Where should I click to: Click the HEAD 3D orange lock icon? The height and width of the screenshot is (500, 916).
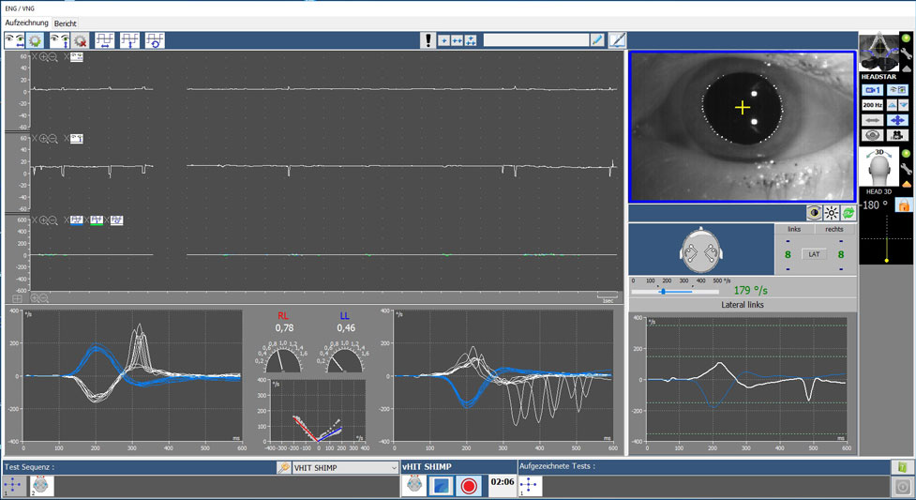(904, 205)
